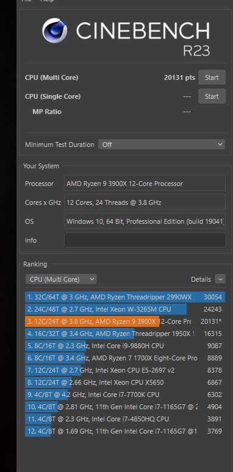Screen dimensions: 233x472
Task: Open the CPU (Multi Core) ranking dropdown
Action: [61, 279]
